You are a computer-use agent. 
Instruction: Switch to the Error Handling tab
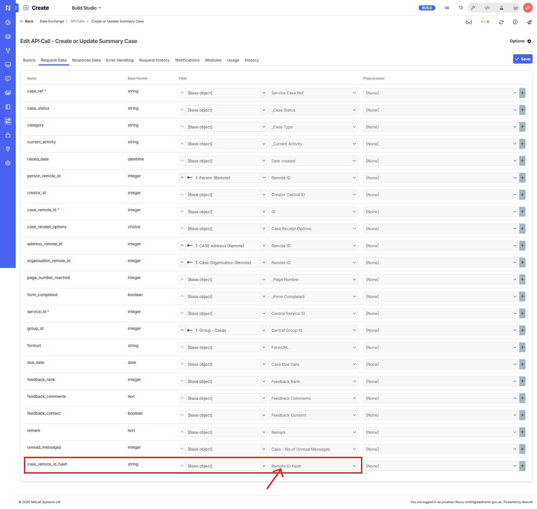coord(120,60)
